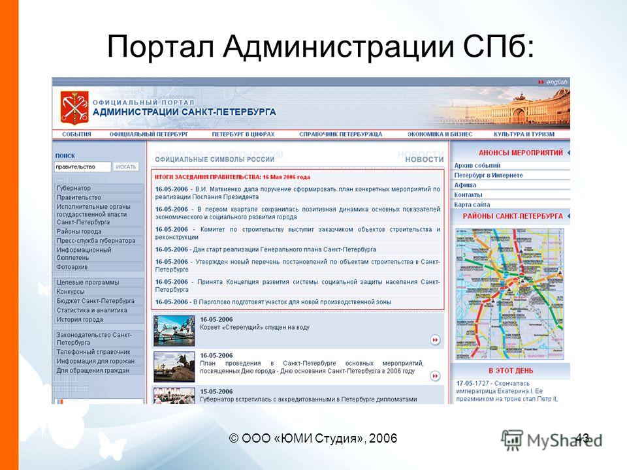The height and width of the screenshot is (470, 627).
Task: Open news Принята Концепция развития социальной защиты
Action: pyautogui.click(x=298, y=285)
